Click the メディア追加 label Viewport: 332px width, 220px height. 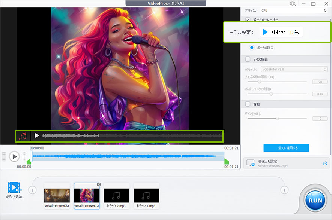14,197
